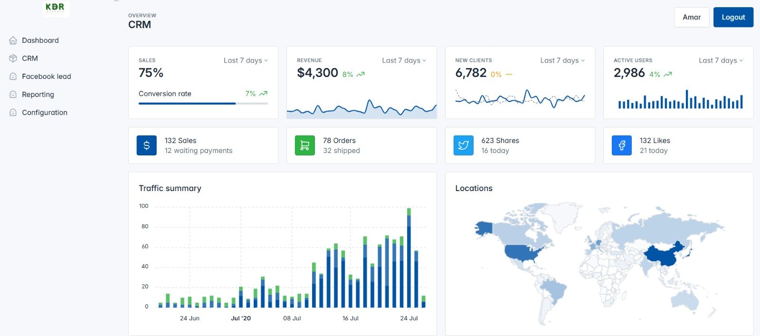Click the KDR logo in sidebar
Screen dimensions: 760x336
coord(56,8)
